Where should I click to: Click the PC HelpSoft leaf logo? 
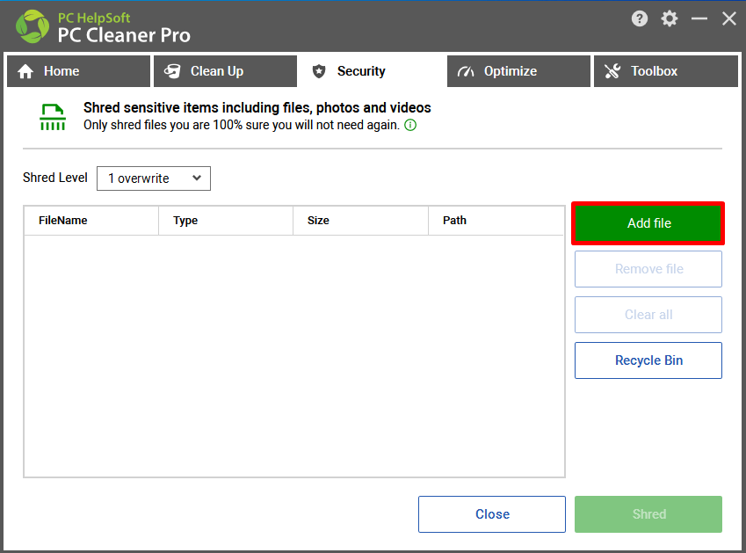click(x=33, y=26)
